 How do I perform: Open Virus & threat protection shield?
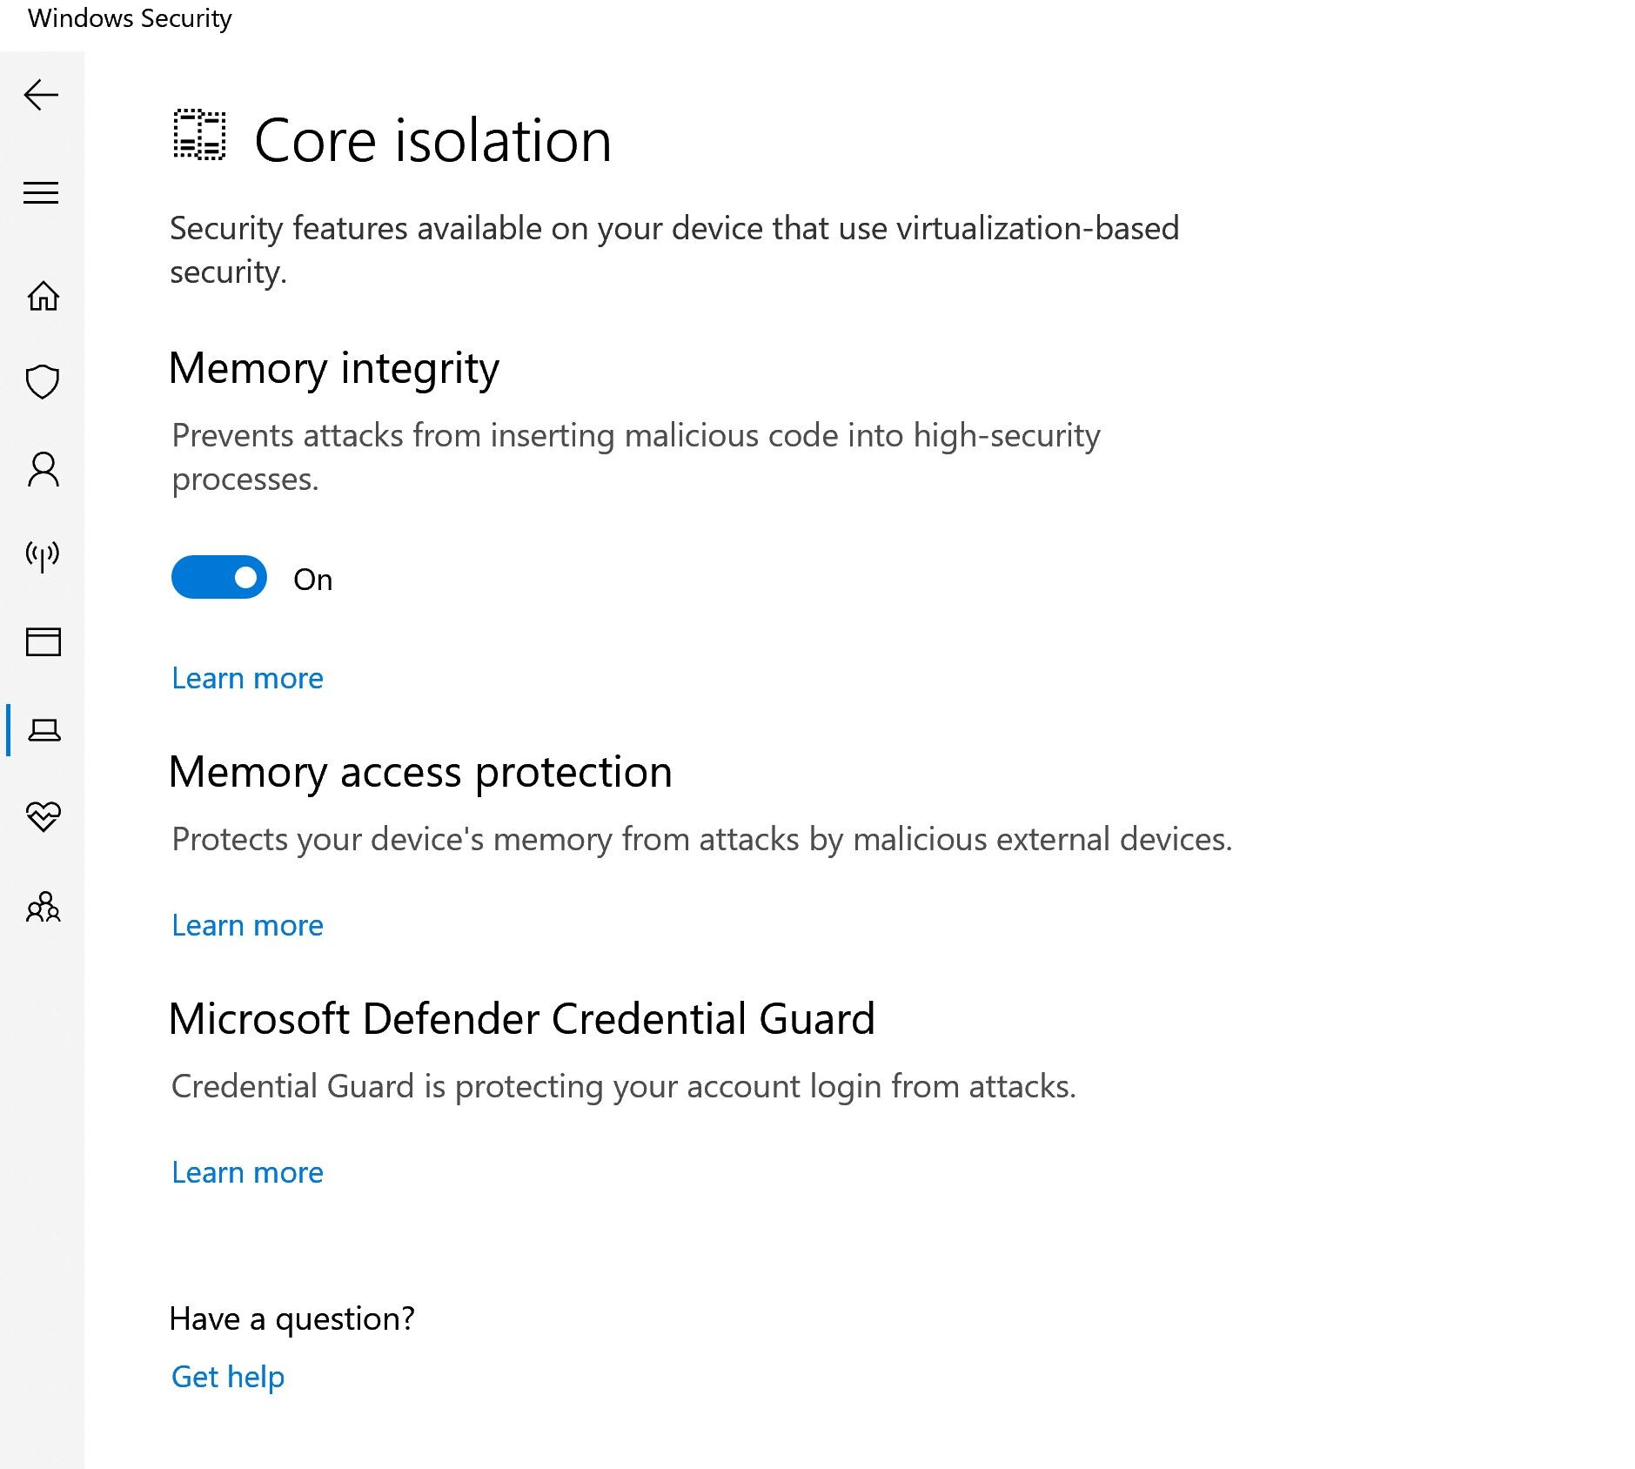pos(43,381)
